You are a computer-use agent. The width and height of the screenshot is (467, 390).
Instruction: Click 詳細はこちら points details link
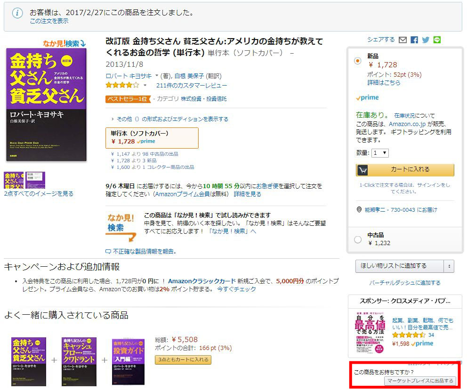pyautogui.click(x=384, y=83)
